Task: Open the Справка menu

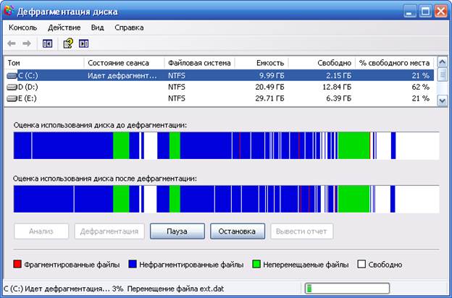Action: tap(129, 27)
